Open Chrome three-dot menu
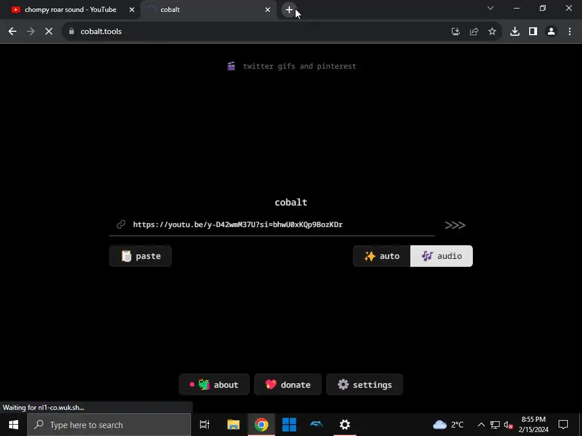Screen dimensions: 582x436 click(x=569, y=32)
